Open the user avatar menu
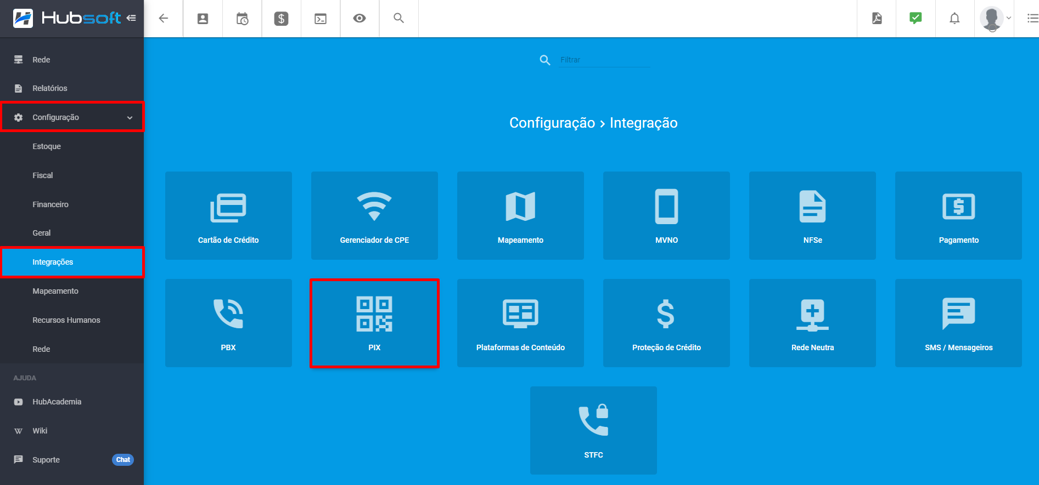 pos(995,18)
